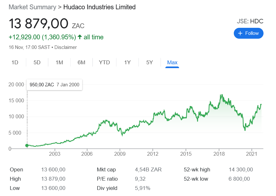Click the green start-point marker on chart
This screenshot has width=276, height=196.
(x=27, y=145)
